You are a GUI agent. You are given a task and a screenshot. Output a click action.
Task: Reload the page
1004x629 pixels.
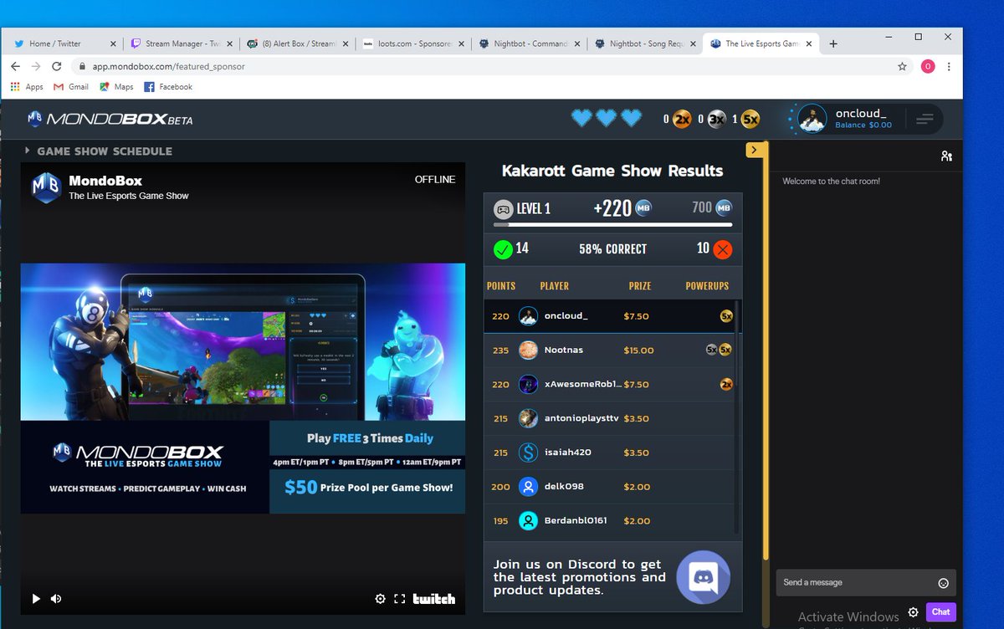pyautogui.click(x=57, y=66)
